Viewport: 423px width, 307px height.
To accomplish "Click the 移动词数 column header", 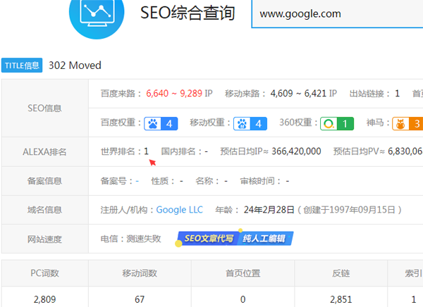I will point(140,273).
